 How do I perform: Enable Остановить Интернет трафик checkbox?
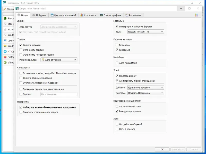21,55
